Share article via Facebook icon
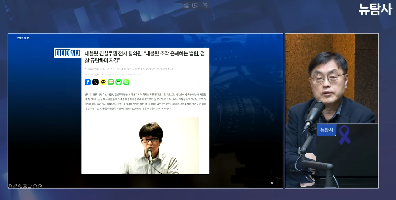396x200 pixels. [88, 82]
